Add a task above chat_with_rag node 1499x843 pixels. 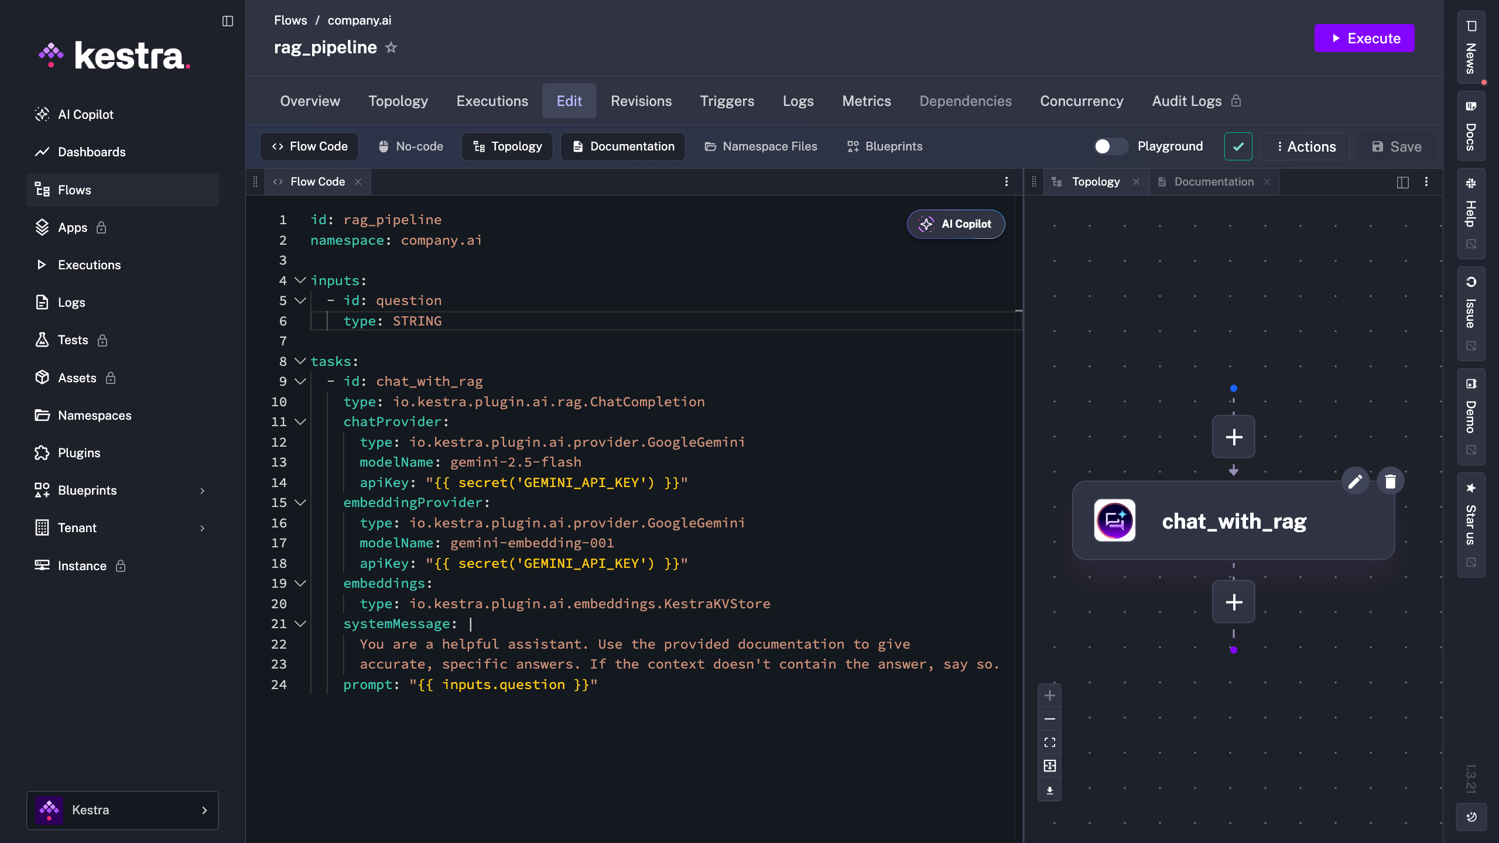pos(1234,437)
